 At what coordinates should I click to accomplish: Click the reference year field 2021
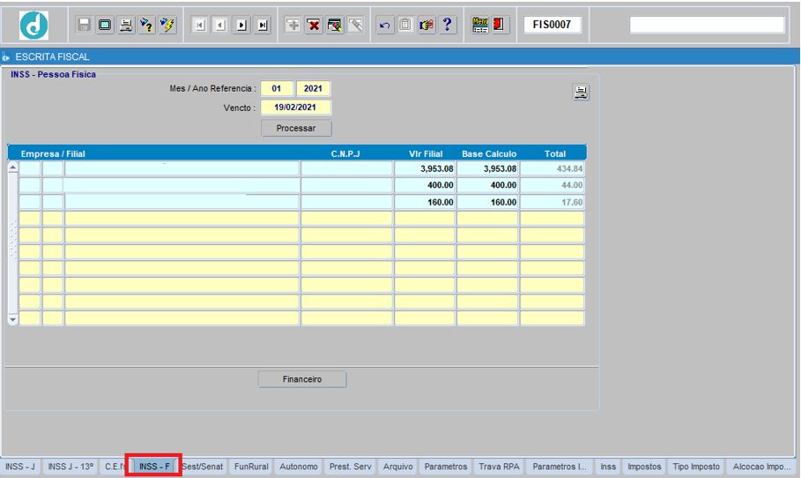[313, 89]
